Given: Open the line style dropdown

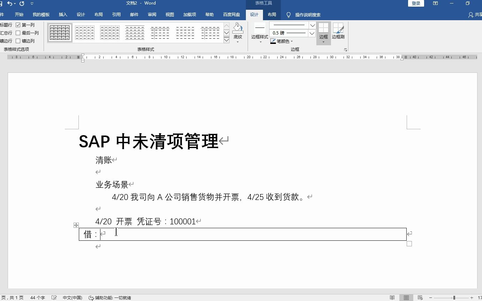Looking at the screenshot, I should click(312, 25).
